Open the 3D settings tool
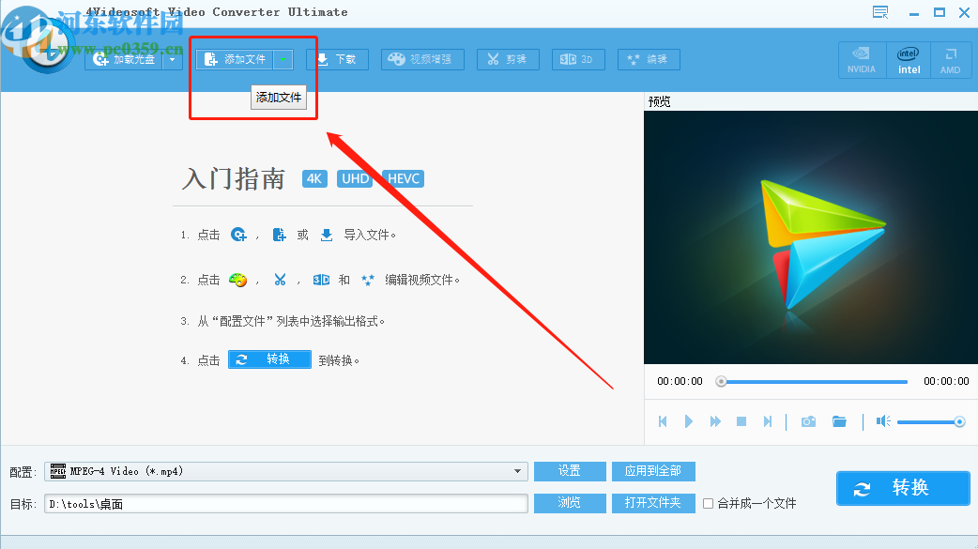The image size is (978, 549). (578, 59)
